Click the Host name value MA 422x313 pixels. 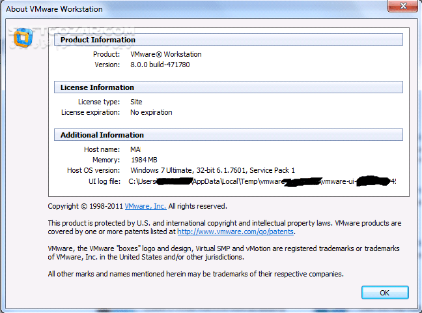coord(135,149)
